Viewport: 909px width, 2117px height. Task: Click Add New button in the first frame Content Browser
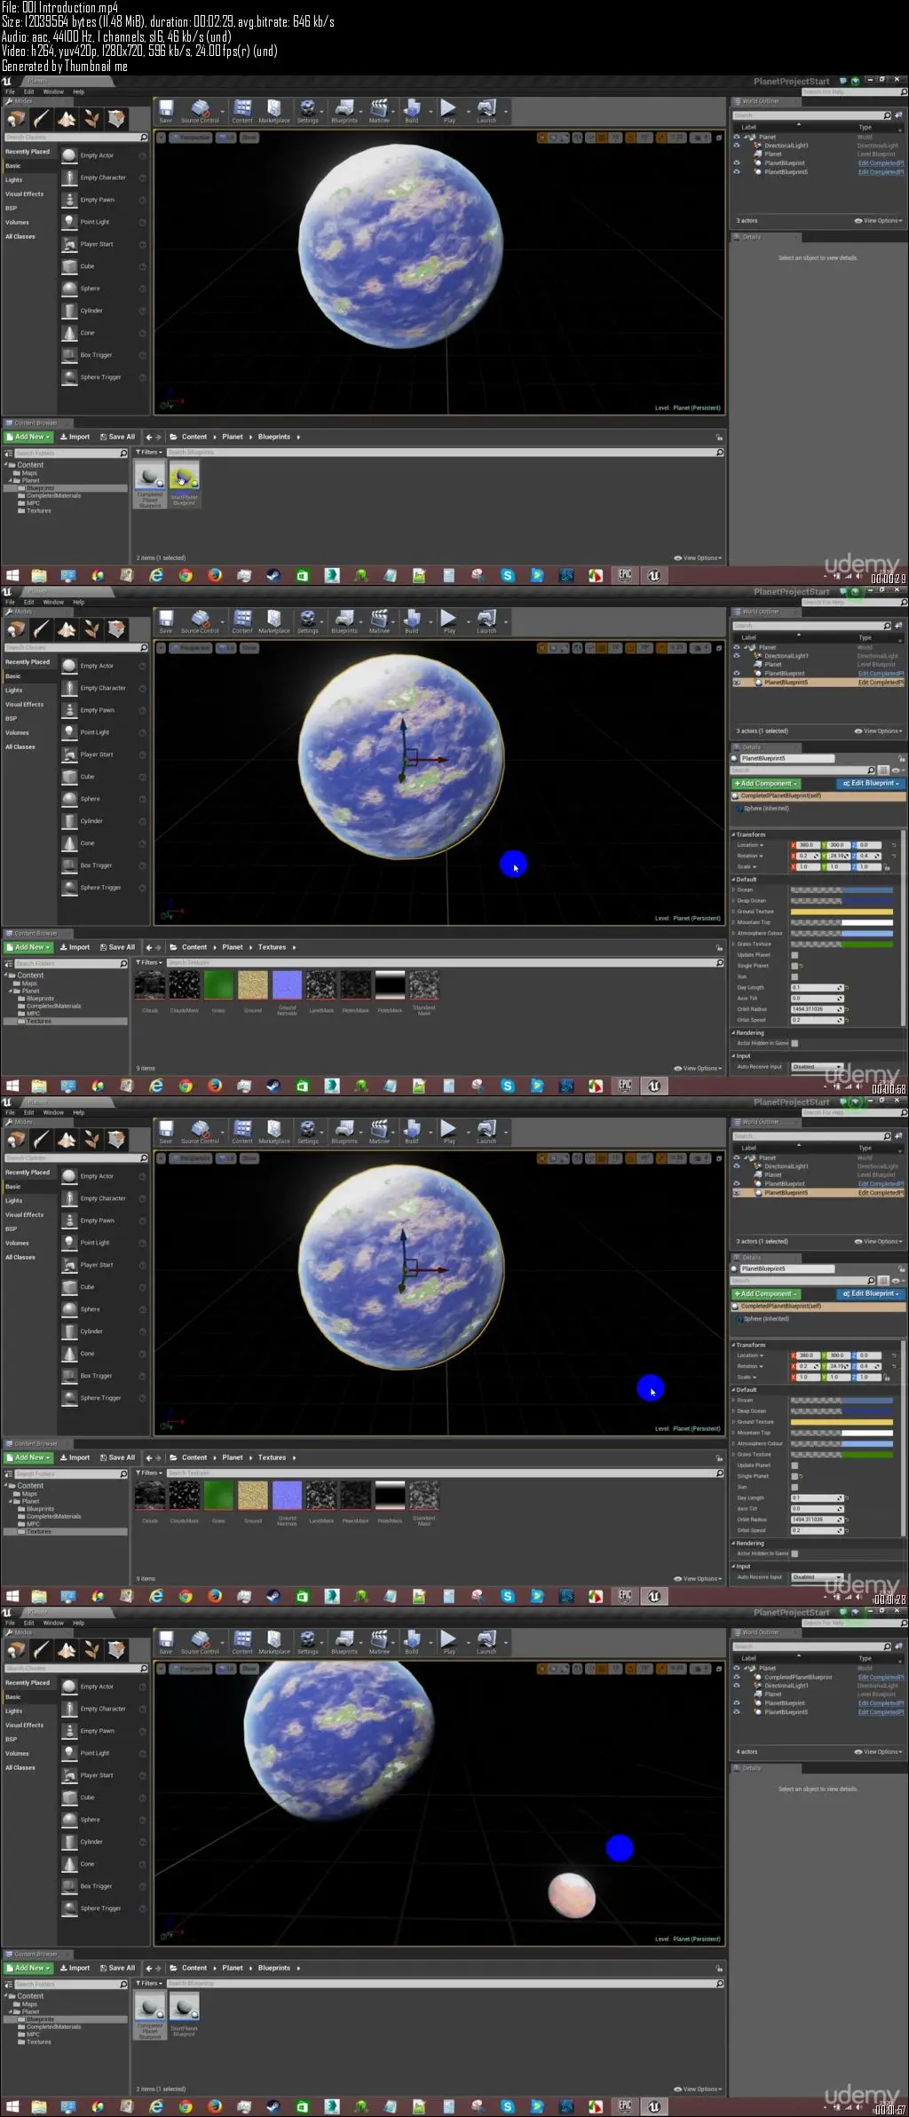click(29, 437)
